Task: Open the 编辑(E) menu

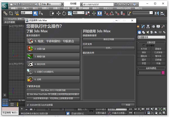Action: click(14, 8)
